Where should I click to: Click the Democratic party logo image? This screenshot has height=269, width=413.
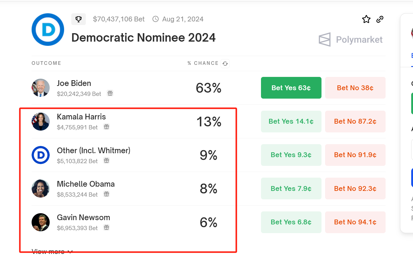click(48, 30)
